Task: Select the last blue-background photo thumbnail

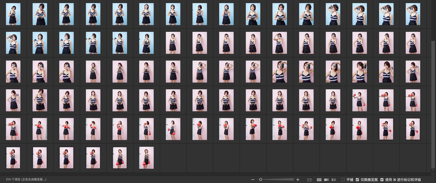Action: [x=146, y=43]
